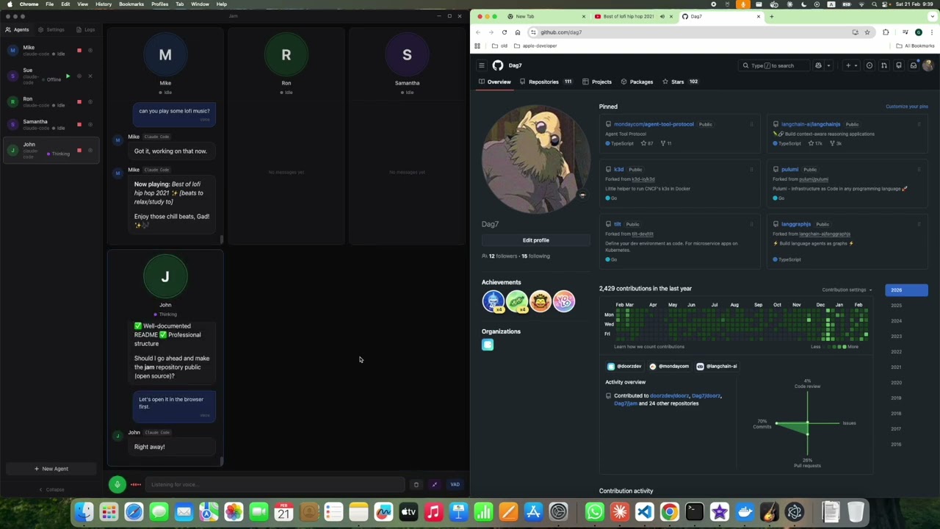Toggle the green microphone button

tap(117, 484)
